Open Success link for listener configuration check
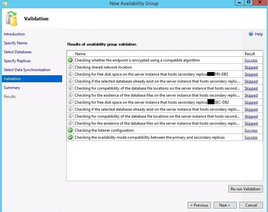 coord(251,130)
